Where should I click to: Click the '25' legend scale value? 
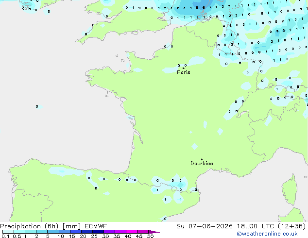coord(94,236)
